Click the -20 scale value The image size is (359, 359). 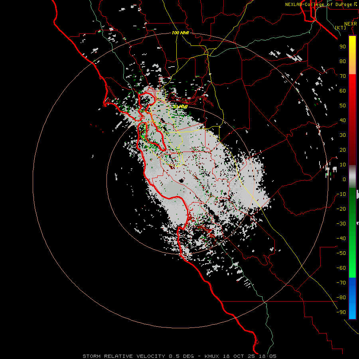[341, 209]
